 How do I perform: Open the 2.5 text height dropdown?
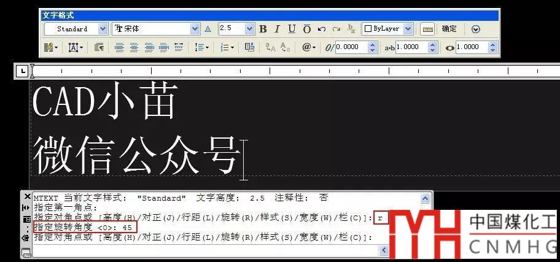tap(249, 29)
